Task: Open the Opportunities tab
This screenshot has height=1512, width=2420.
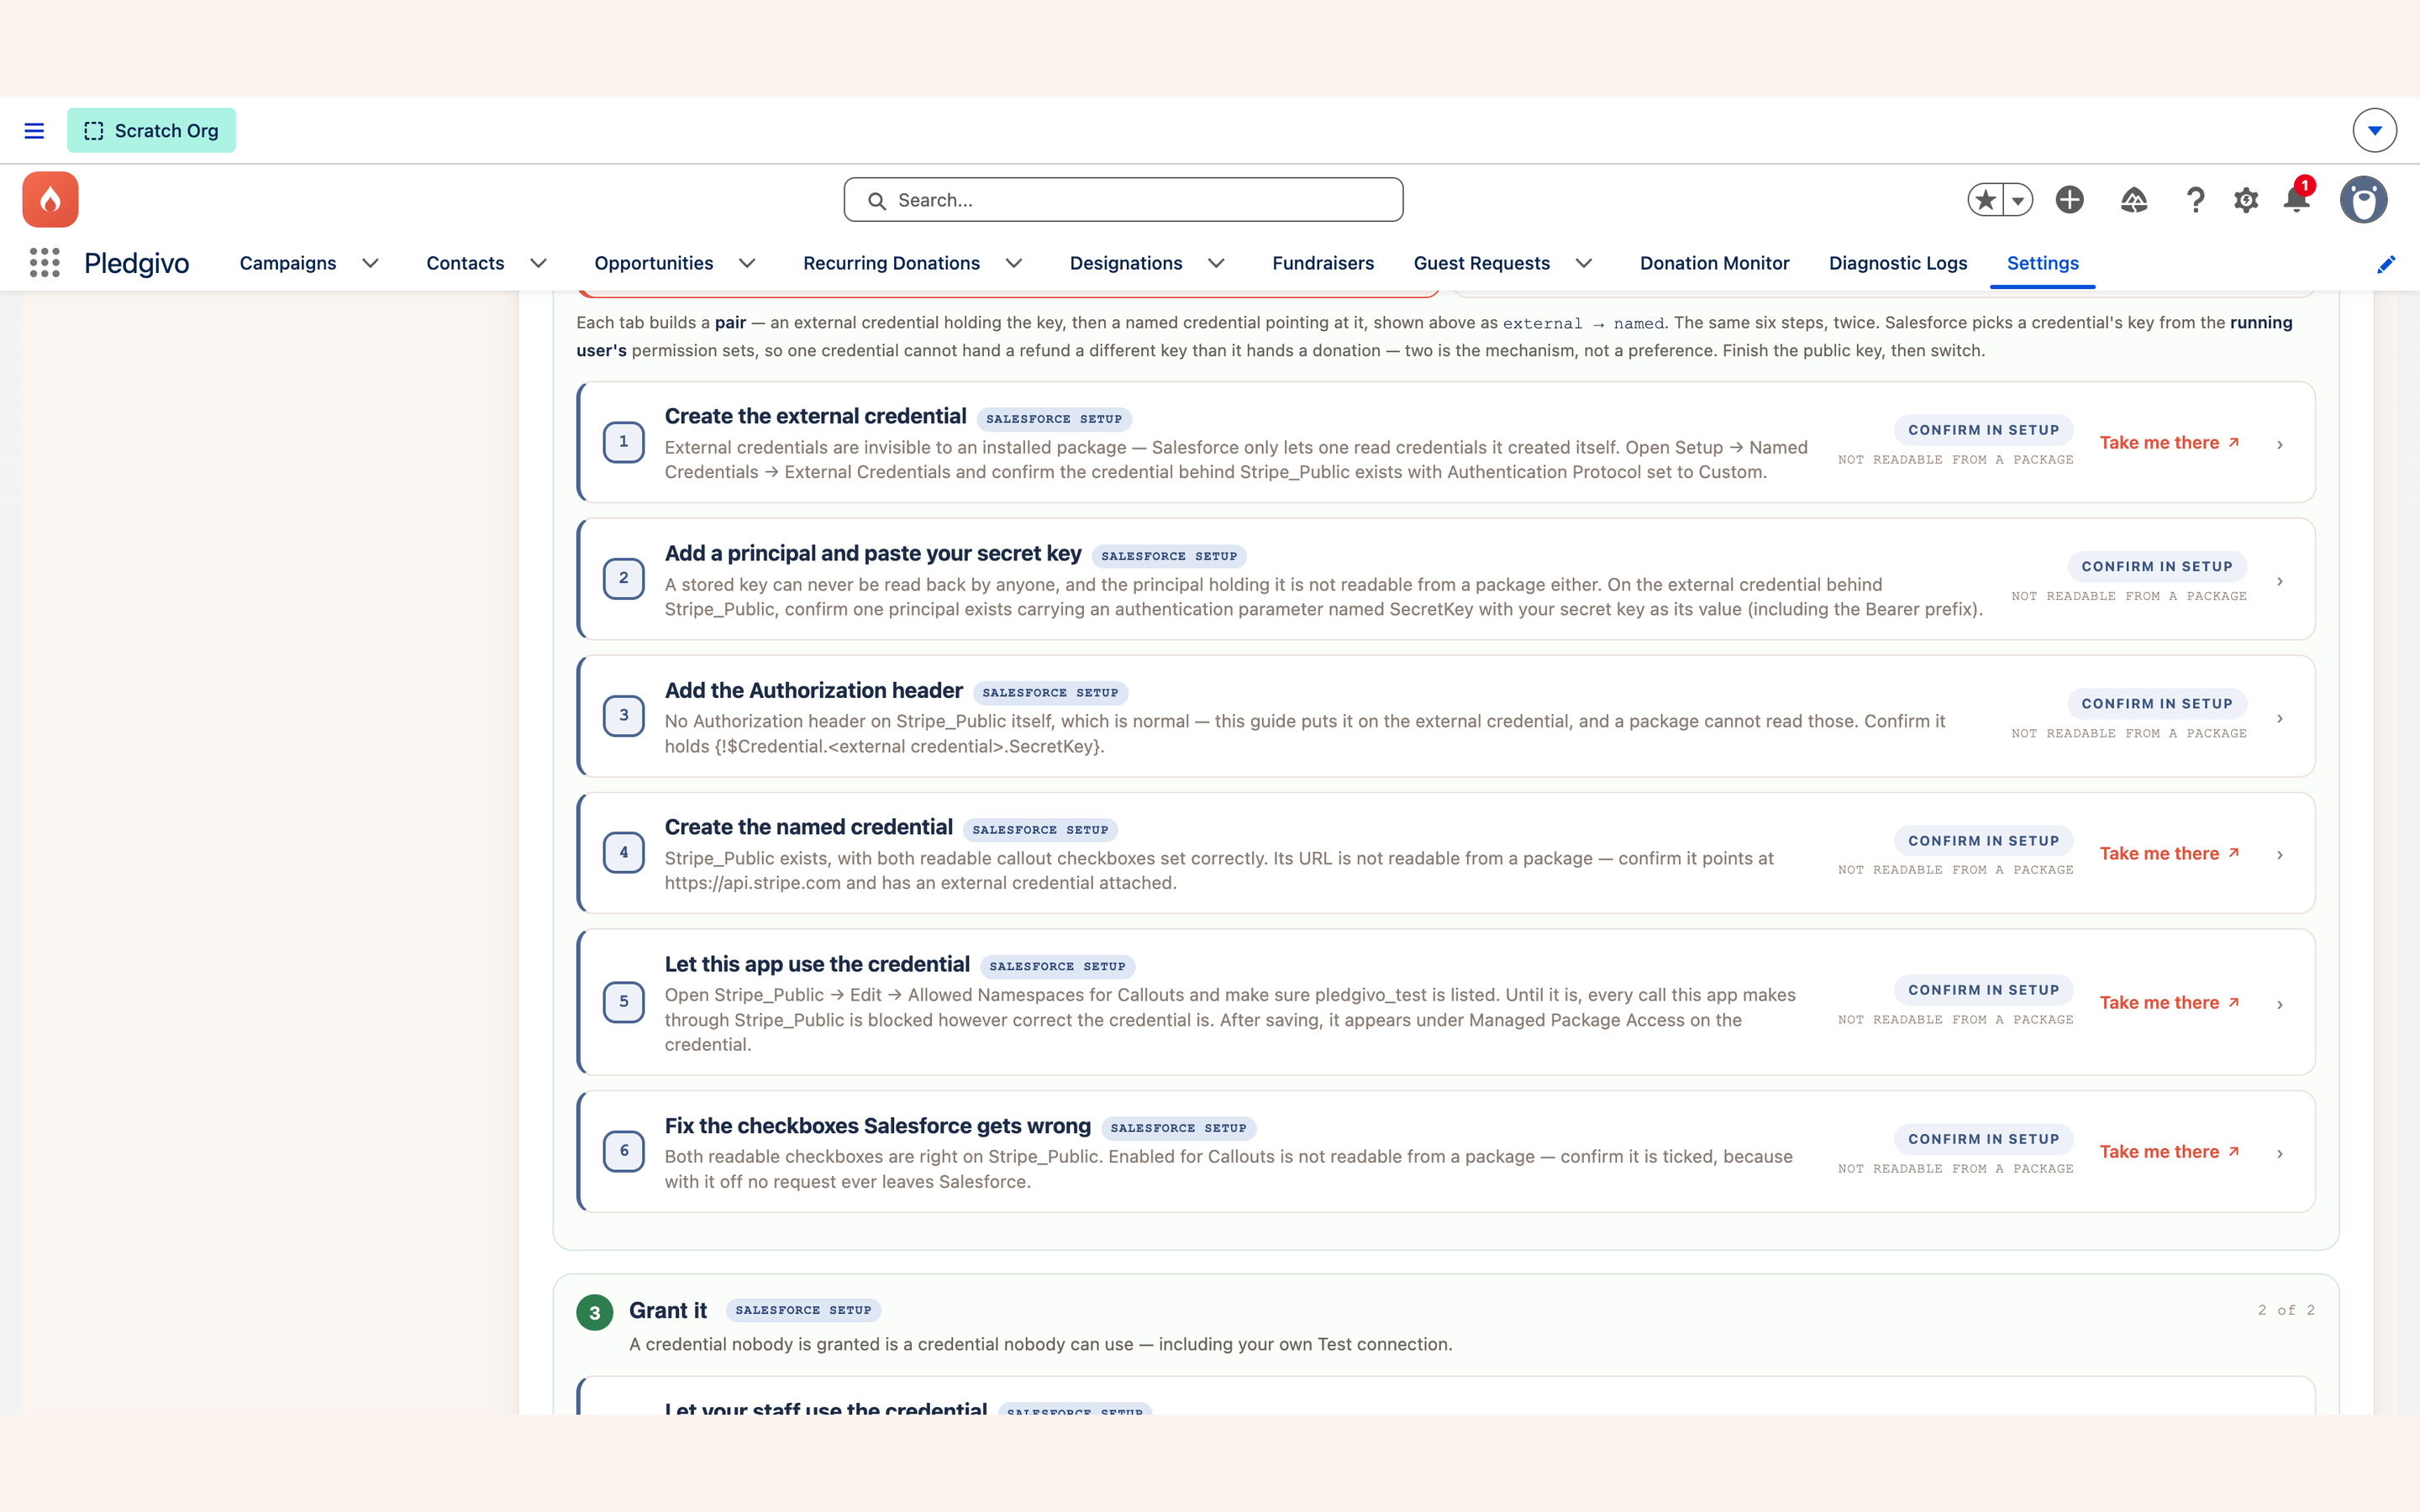Action: [x=654, y=263]
